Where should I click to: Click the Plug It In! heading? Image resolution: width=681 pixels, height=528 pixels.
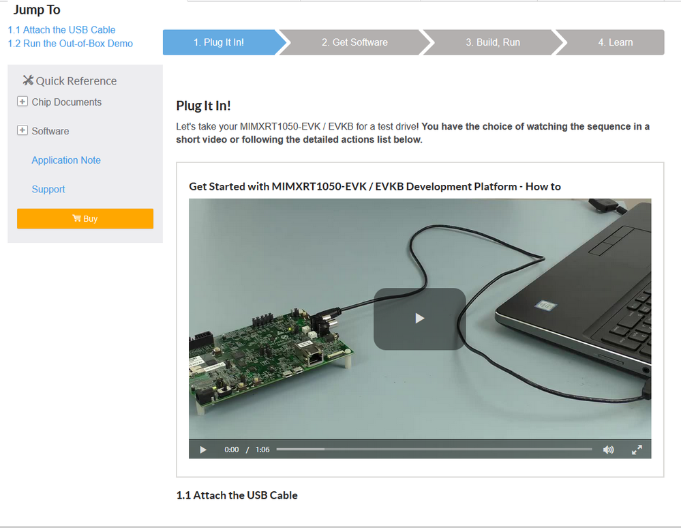click(203, 106)
